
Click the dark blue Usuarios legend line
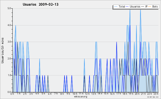pyautogui.click(x=127, y=7)
